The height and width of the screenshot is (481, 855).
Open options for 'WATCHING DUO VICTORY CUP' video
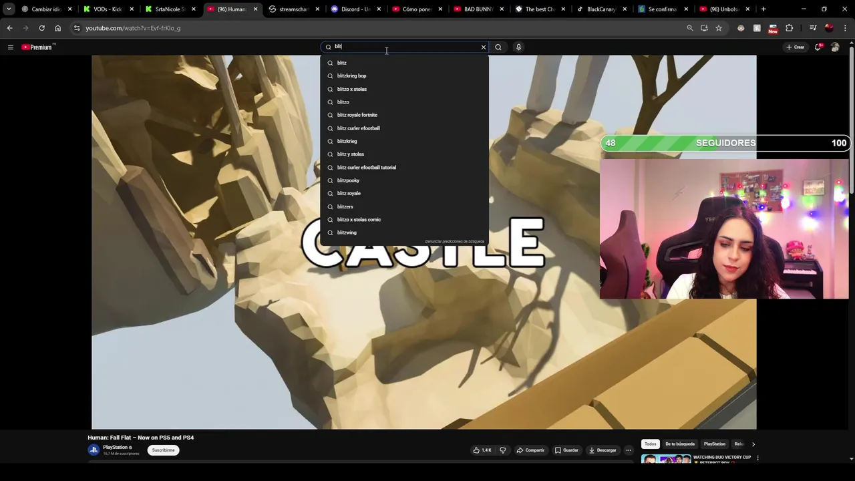[x=757, y=458]
